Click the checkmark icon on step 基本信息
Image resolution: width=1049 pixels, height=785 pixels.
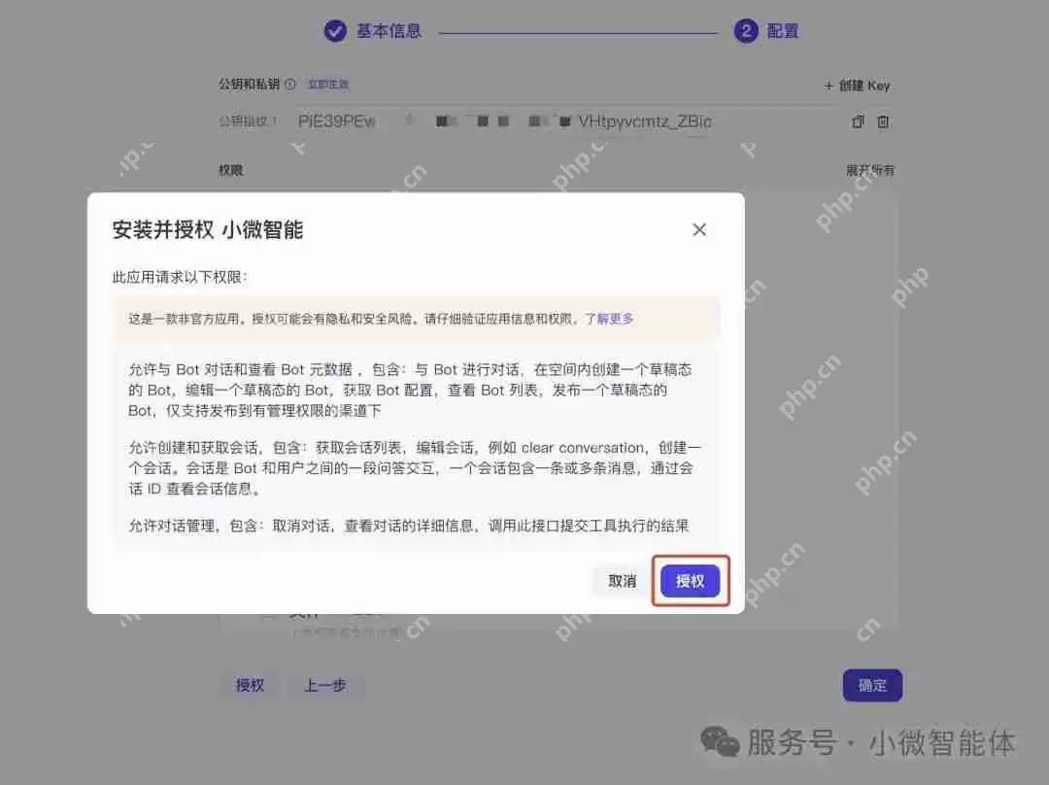(x=334, y=30)
